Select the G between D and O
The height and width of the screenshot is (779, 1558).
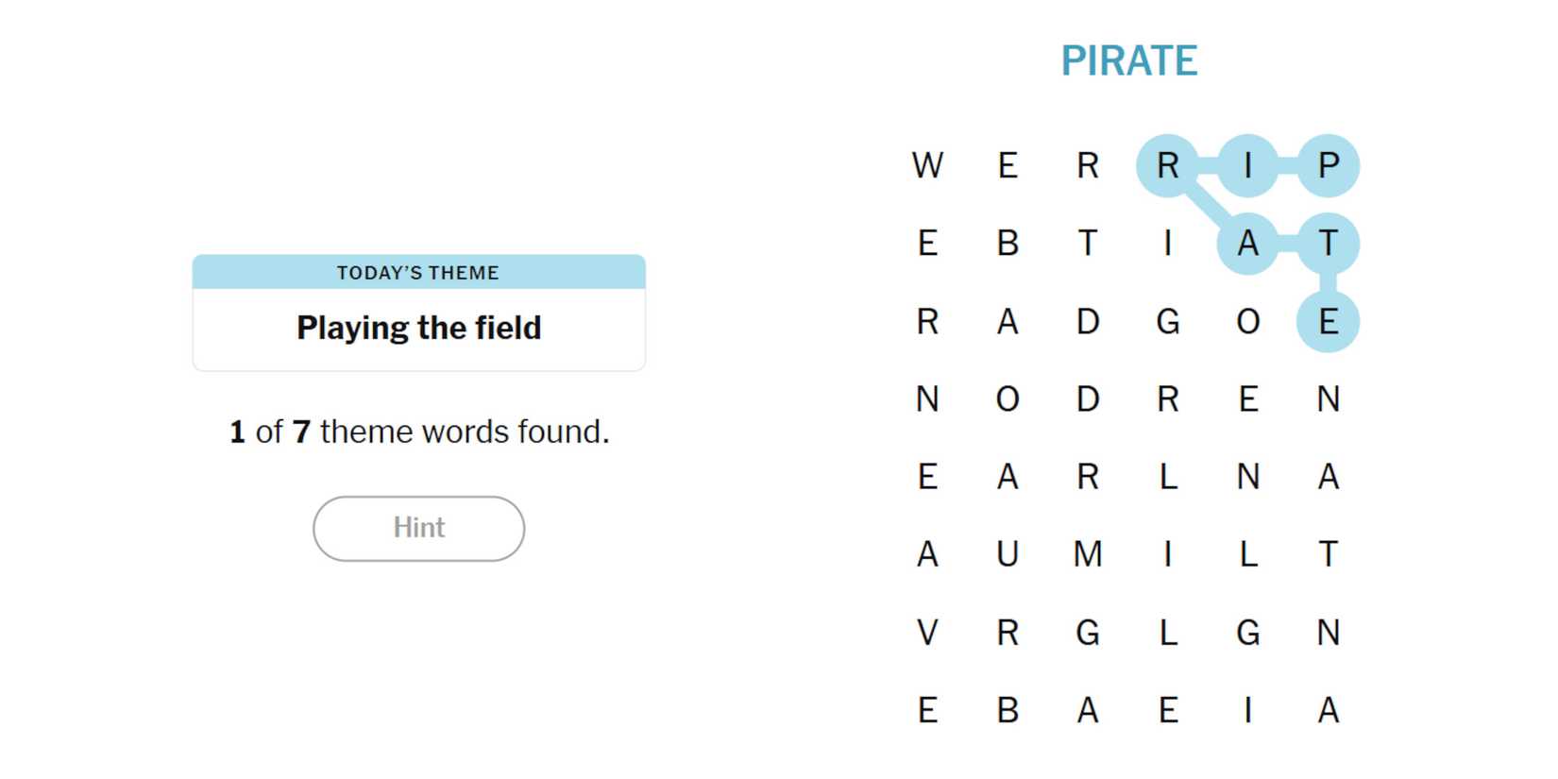click(x=1167, y=322)
